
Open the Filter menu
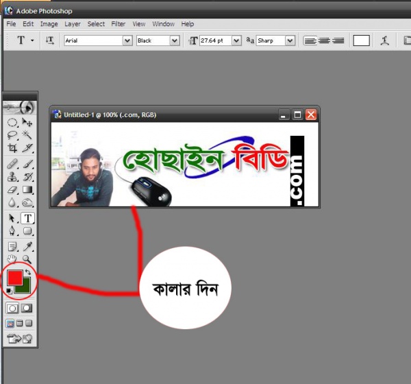(x=119, y=24)
